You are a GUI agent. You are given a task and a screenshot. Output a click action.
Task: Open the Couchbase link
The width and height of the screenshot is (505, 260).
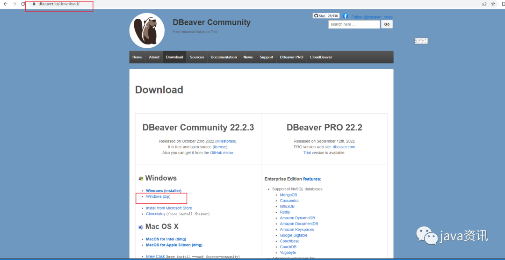289,241
